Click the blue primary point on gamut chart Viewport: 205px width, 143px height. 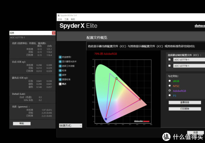click(x=106, y=119)
